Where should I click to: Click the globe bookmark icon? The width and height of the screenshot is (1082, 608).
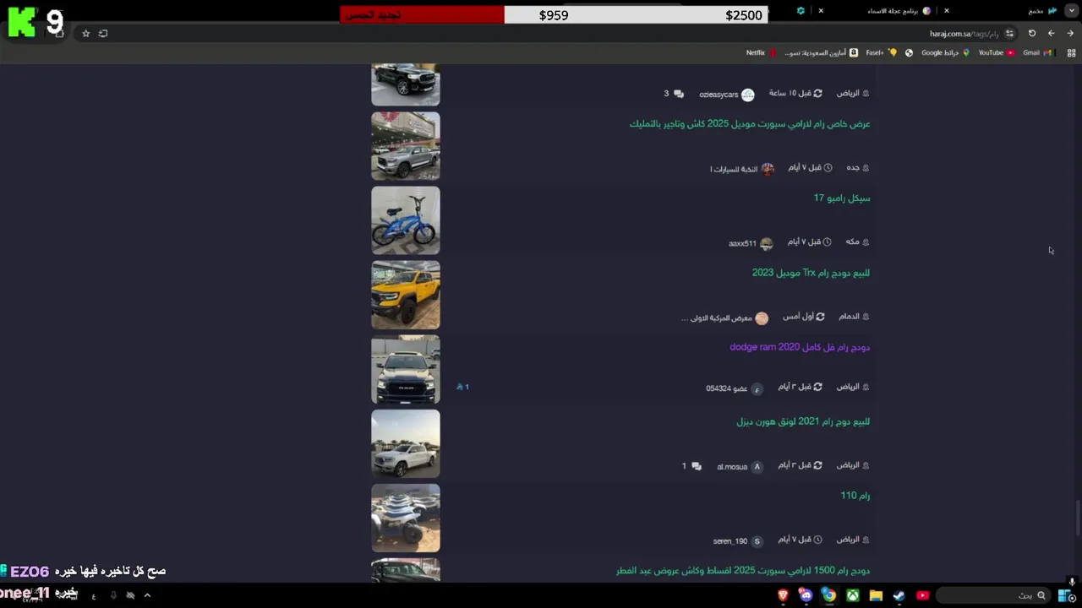pos(909,52)
